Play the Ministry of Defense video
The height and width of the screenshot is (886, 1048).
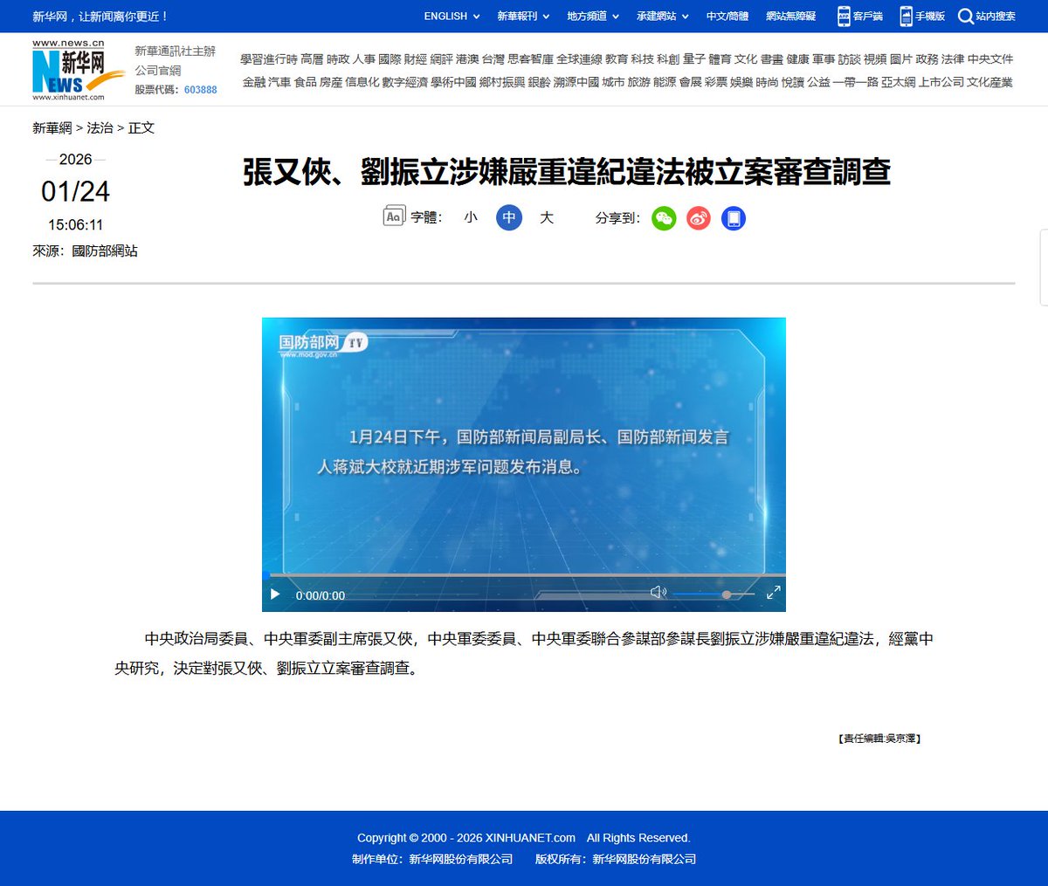(274, 594)
